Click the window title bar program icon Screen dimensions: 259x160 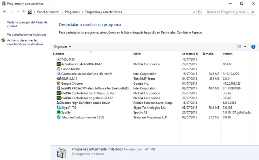[4, 4]
